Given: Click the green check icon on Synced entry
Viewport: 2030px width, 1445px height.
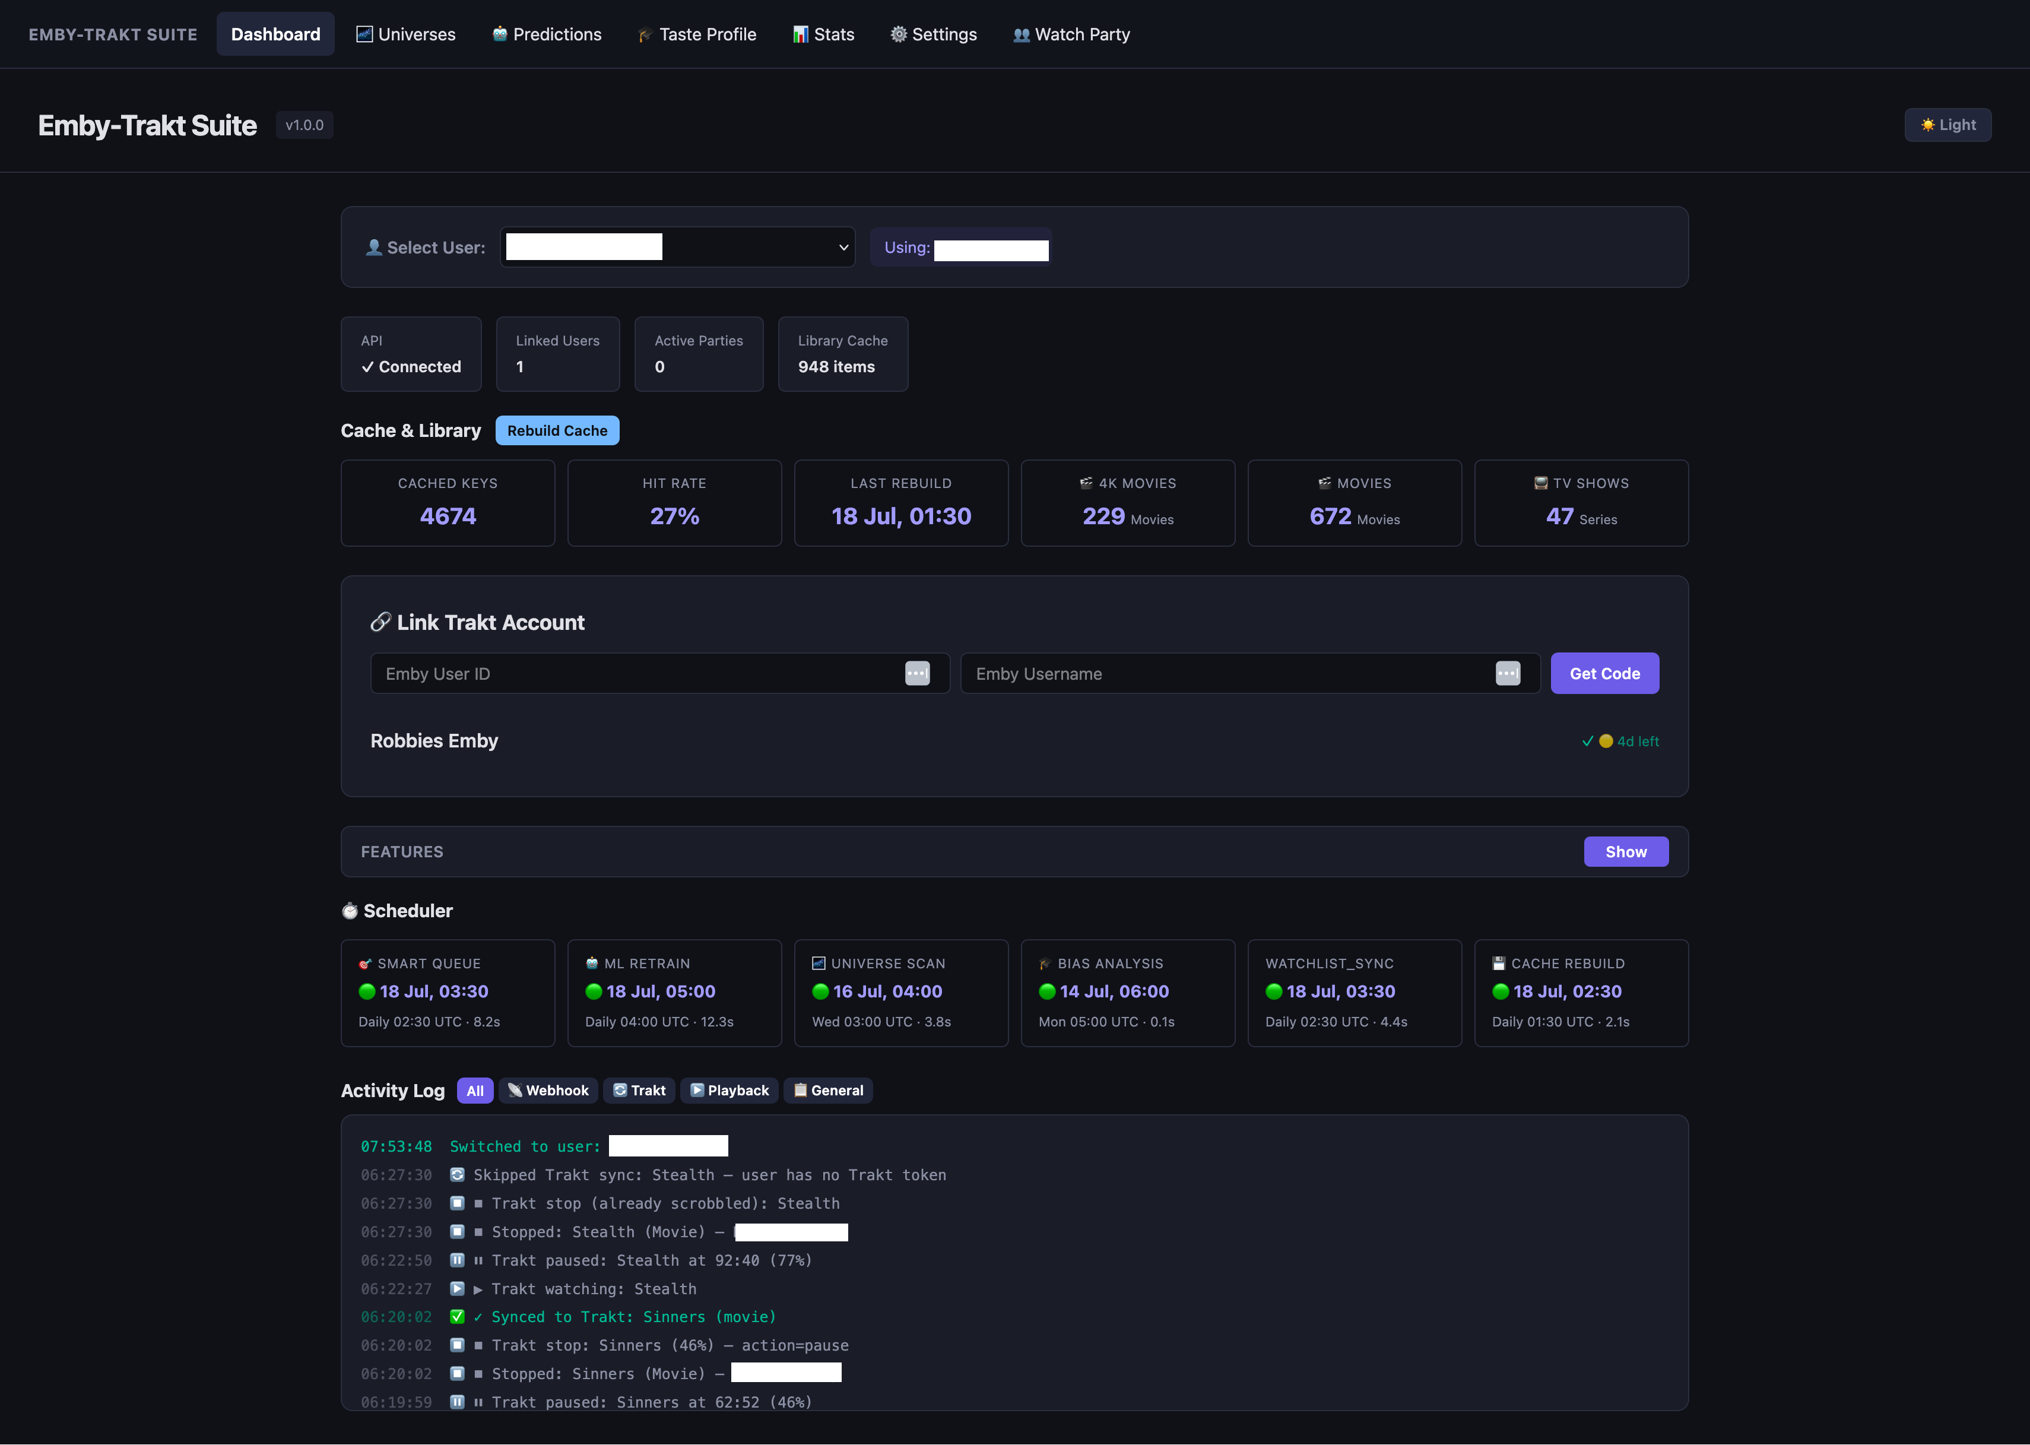Looking at the screenshot, I should (457, 1317).
